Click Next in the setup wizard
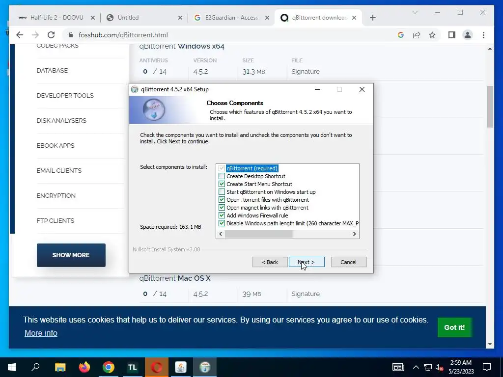 [x=307, y=262]
